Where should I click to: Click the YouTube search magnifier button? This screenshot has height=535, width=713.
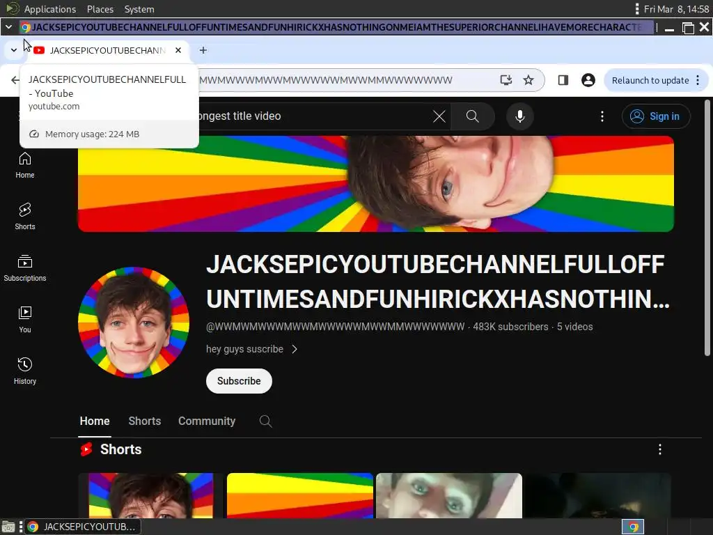tap(473, 116)
